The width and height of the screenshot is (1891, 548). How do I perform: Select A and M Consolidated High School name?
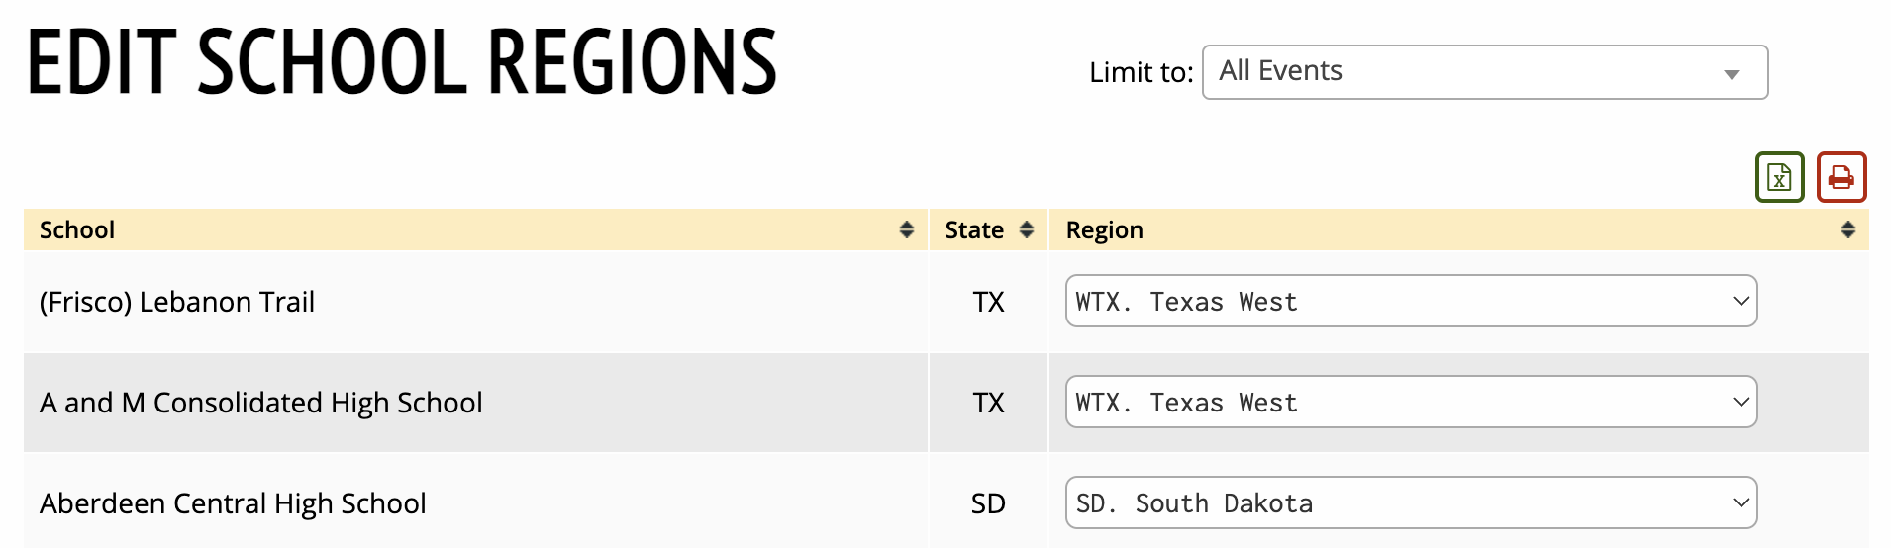pyautogui.click(x=261, y=403)
